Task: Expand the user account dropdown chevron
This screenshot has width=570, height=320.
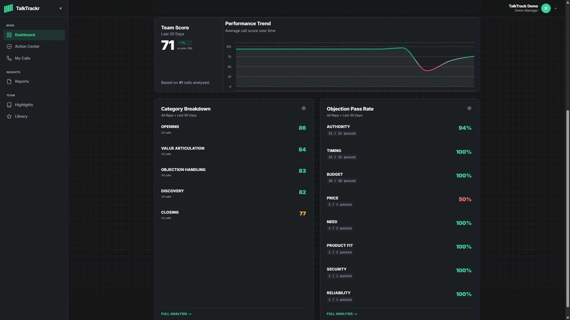Action: coord(556,9)
